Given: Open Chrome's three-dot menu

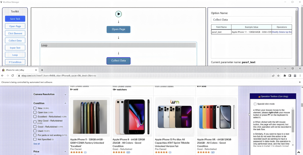Looking at the screenshot, I should coord(300,76).
